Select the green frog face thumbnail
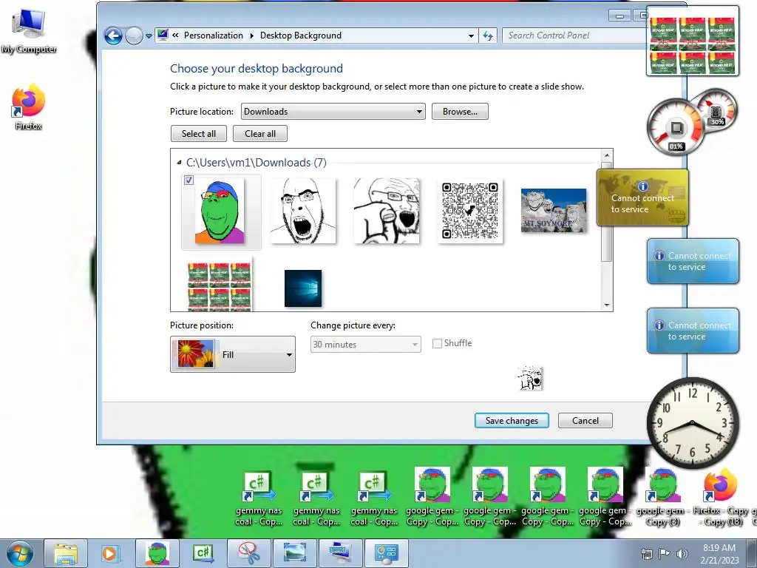Screen dimensions: 757x568 220,212
